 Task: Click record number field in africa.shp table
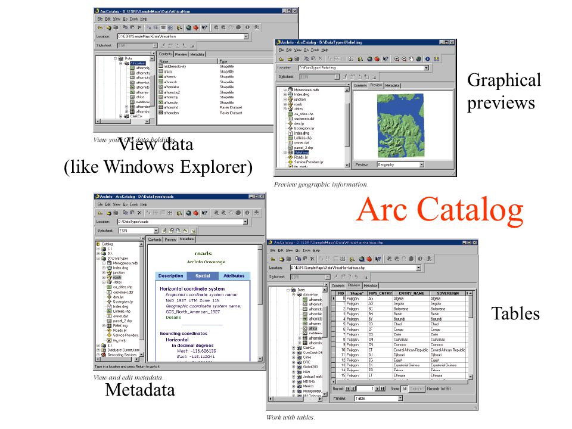[x=365, y=389]
